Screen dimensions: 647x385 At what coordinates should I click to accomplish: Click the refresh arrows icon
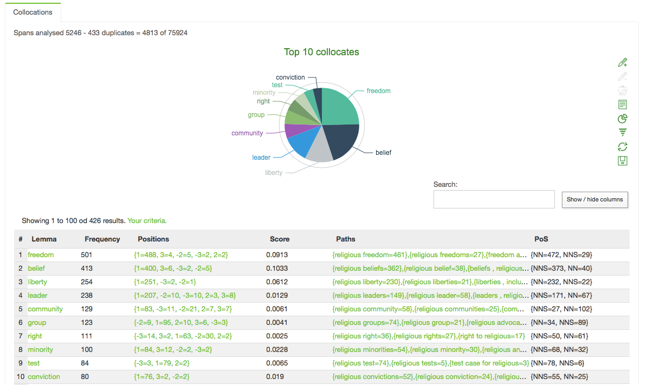pos(623,147)
